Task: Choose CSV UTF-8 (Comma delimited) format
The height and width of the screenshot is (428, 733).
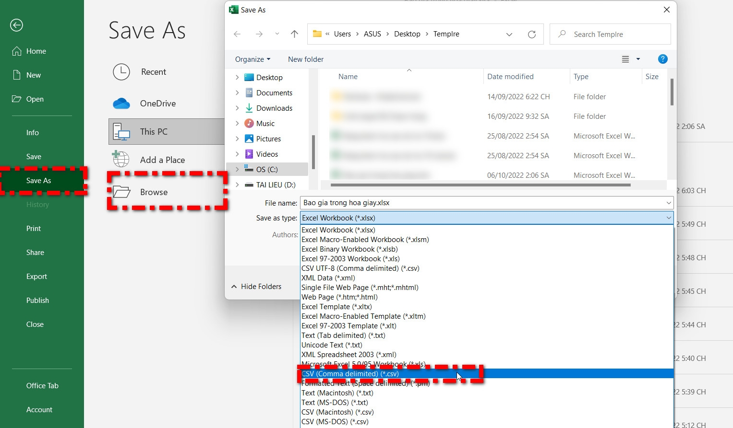Action: 487,268
